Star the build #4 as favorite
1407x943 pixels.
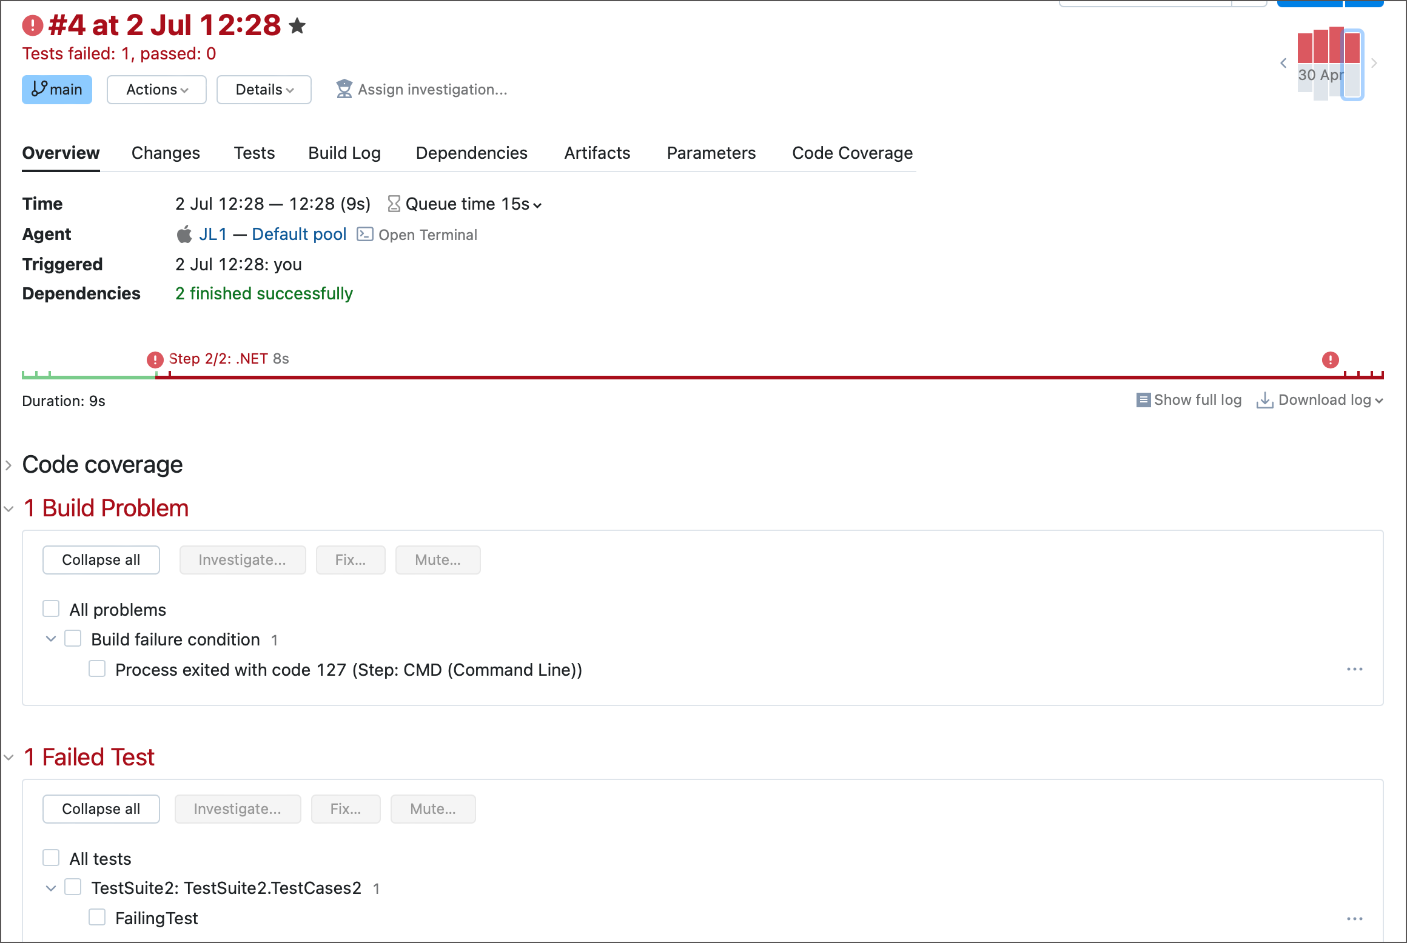click(x=297, y=25)
